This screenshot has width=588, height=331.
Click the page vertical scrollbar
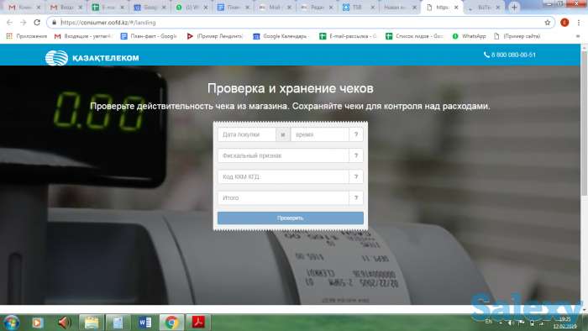pyautogui.click(x=585, y=123)
